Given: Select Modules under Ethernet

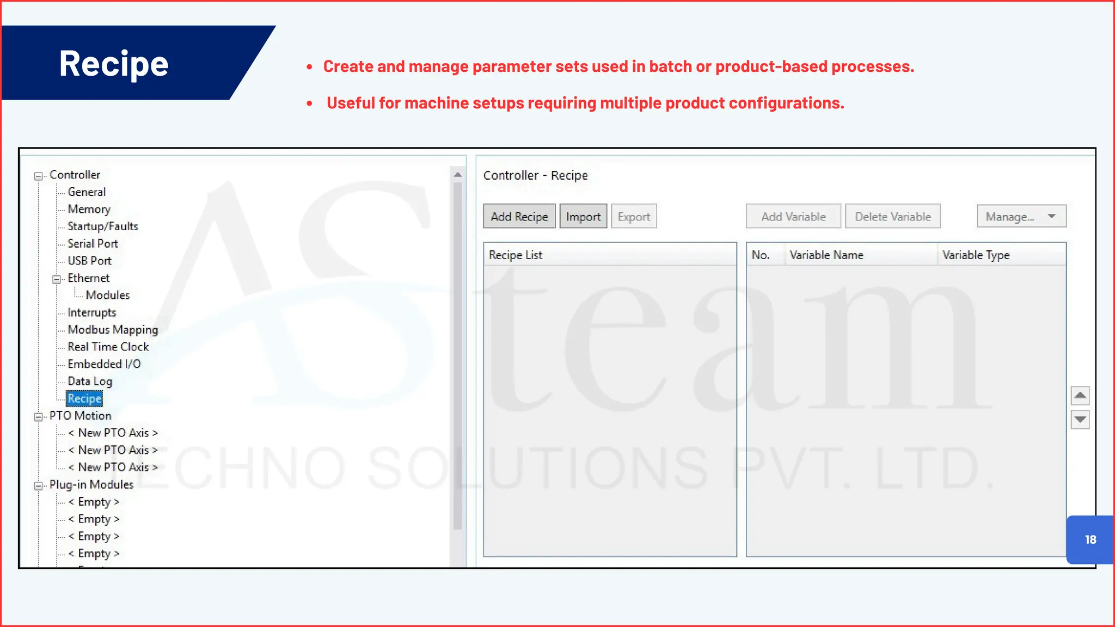Looking at the screenshot, I should point(108,296).
